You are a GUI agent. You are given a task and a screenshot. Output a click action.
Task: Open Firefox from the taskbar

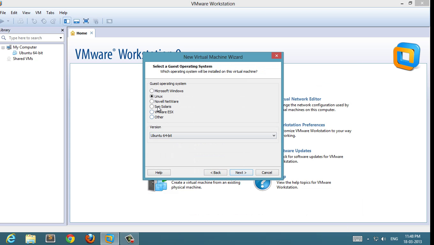tap(90, 239)
